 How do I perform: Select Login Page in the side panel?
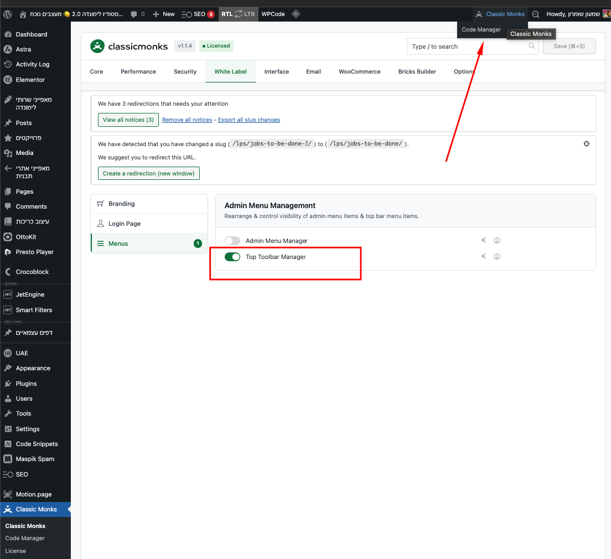125,224
